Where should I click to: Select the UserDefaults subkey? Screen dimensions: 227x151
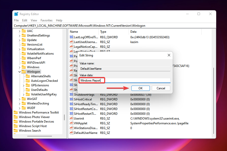pyautogui.click(x=39, y=90)
